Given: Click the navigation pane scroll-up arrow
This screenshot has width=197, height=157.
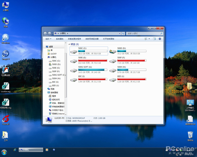Looking at the screenshot, I should [x=66, y=43].
